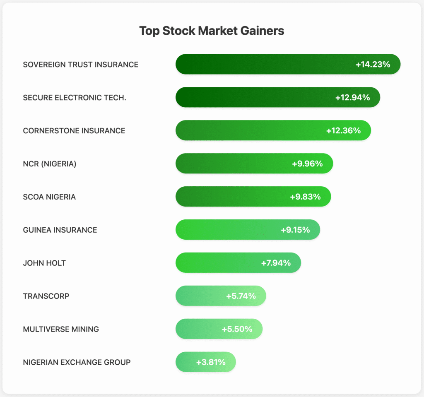Click the Cornerstone Insurance +12.36% bar
The height and width of the screenshot is (397, 424).
273,130
